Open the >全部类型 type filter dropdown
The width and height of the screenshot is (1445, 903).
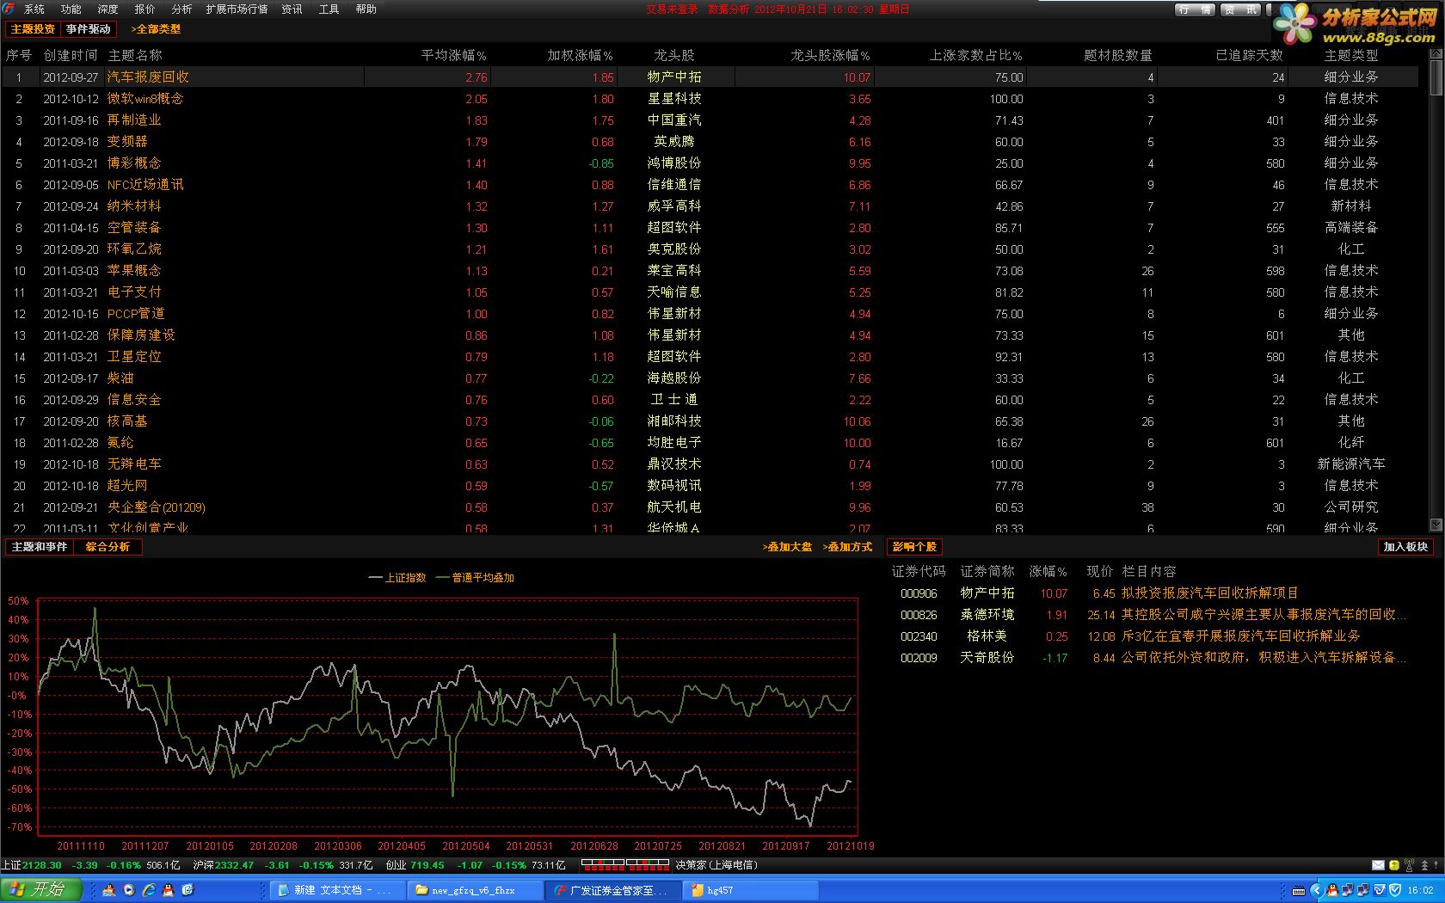point(156,29)
